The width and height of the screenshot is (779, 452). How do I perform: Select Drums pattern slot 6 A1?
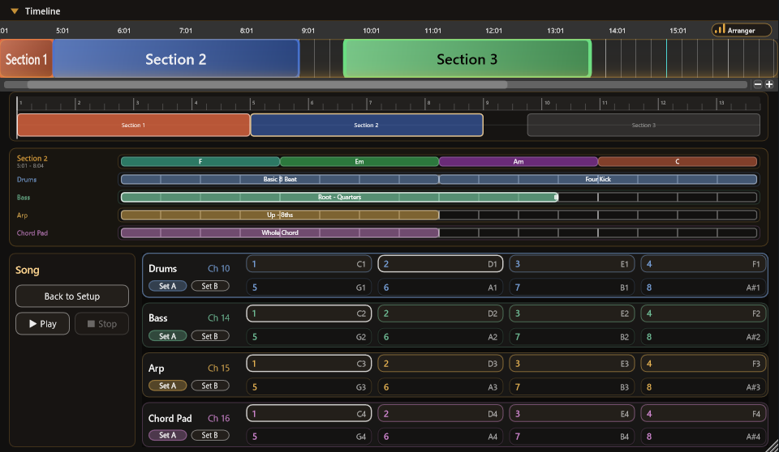point(441,288)
